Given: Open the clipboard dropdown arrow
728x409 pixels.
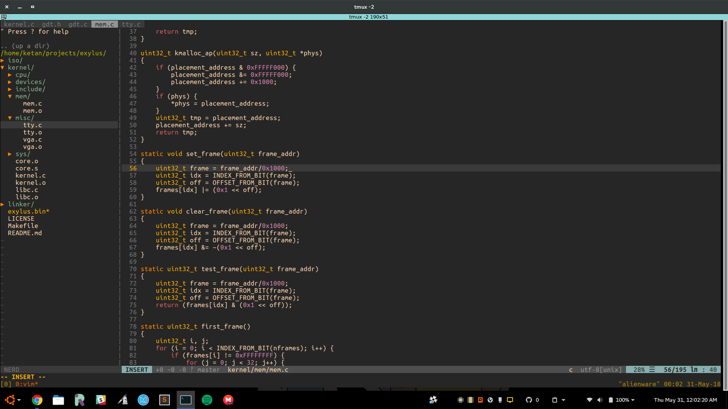Looking at the screenshot, I should [563, 400].
